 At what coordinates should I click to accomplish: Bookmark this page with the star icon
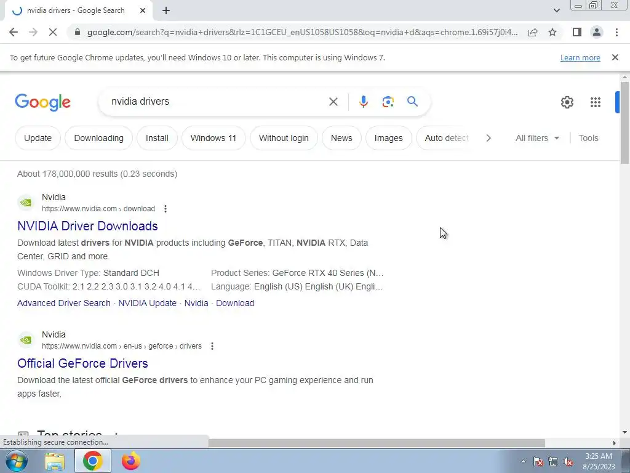[552, 32]
